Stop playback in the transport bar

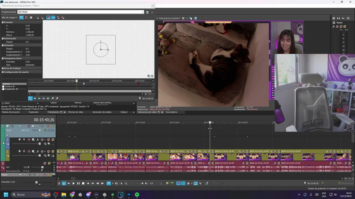[x=83, y=183]
